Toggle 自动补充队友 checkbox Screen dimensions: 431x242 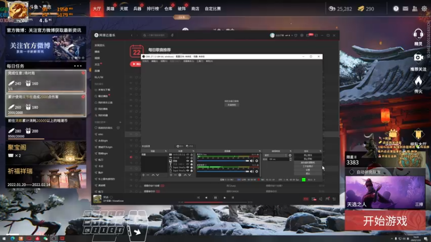(352, 172)
